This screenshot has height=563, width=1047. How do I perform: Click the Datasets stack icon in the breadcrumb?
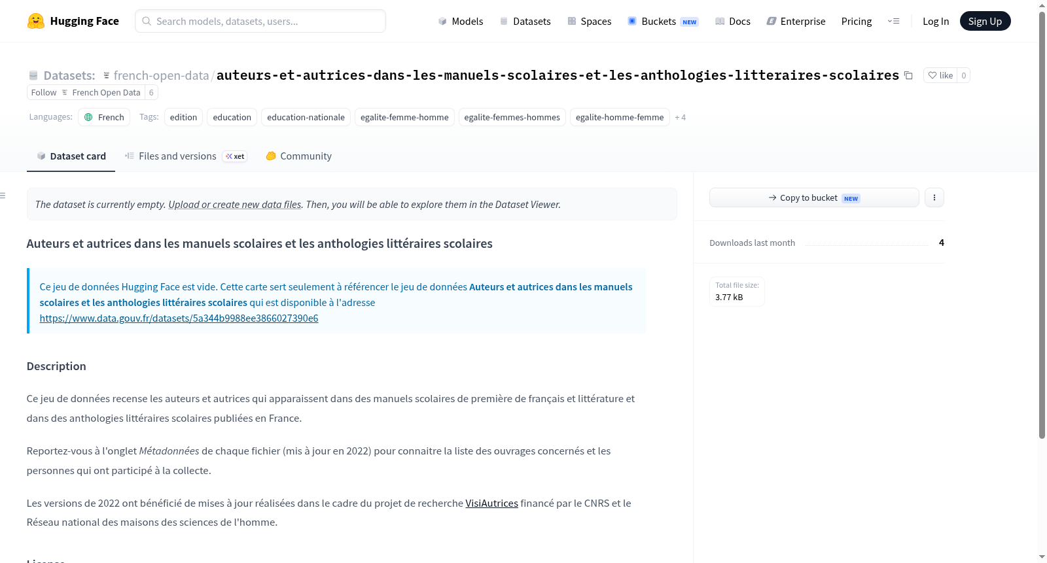(x=33, y=75)
